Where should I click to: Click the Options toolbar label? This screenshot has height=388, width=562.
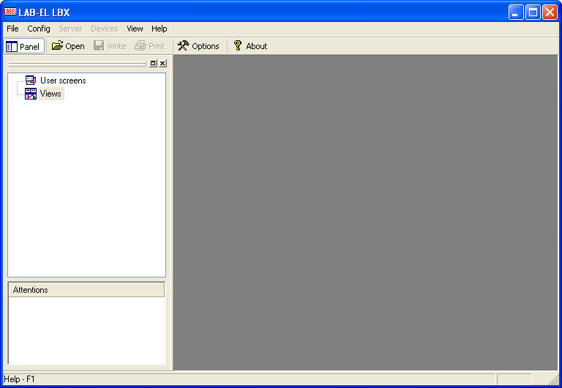click(206, 46)
